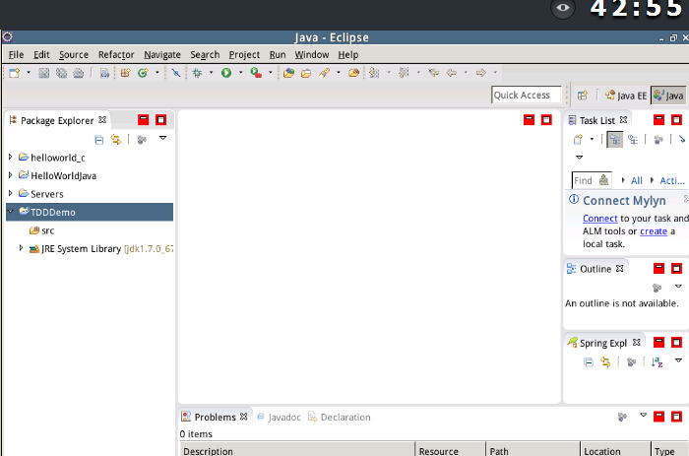Screen dimensions: 689x456
Task: Toggle Focus on Workweek in Task List
Action: 658,140
